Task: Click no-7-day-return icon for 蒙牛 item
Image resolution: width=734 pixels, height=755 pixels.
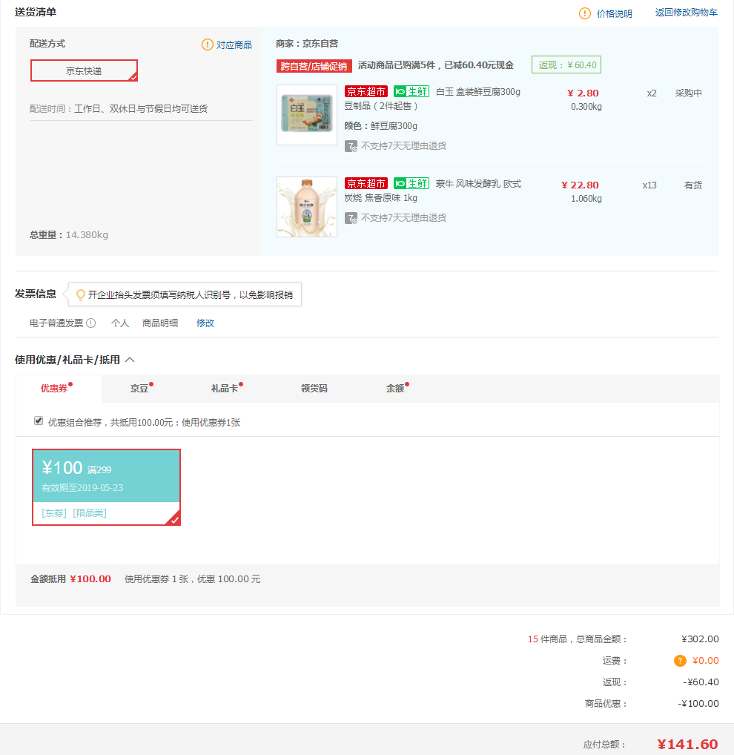Action: click(x=351, y=218)
